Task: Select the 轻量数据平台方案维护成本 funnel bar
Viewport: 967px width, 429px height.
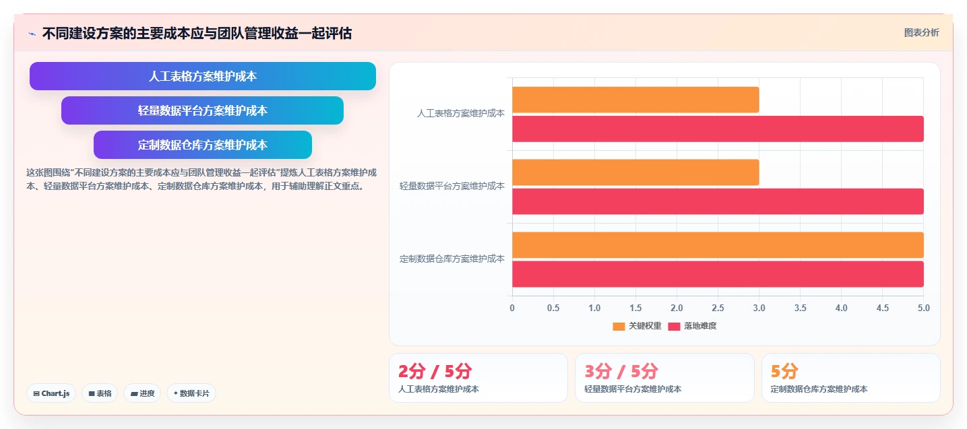Action: point(203,110)
